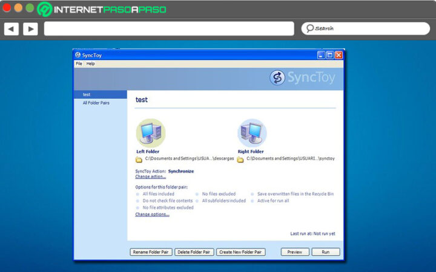
Task: Open the Change options link
Action: tap(152, 214)
